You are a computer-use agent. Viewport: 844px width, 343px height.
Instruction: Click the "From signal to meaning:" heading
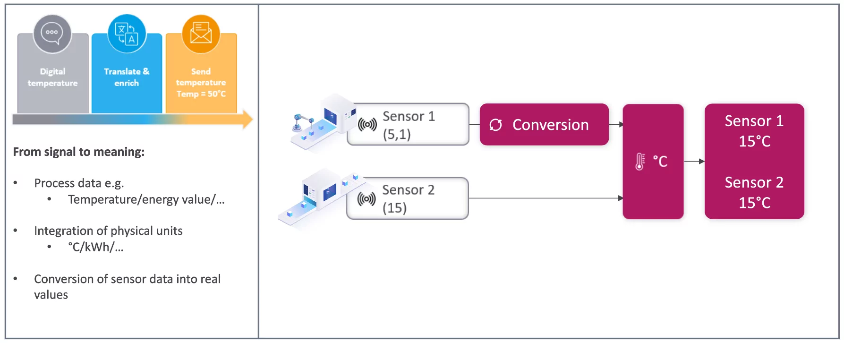point(79,152)
